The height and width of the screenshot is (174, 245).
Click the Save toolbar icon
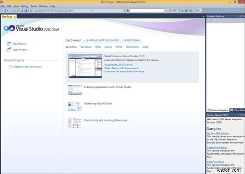[x=21, y=11]
